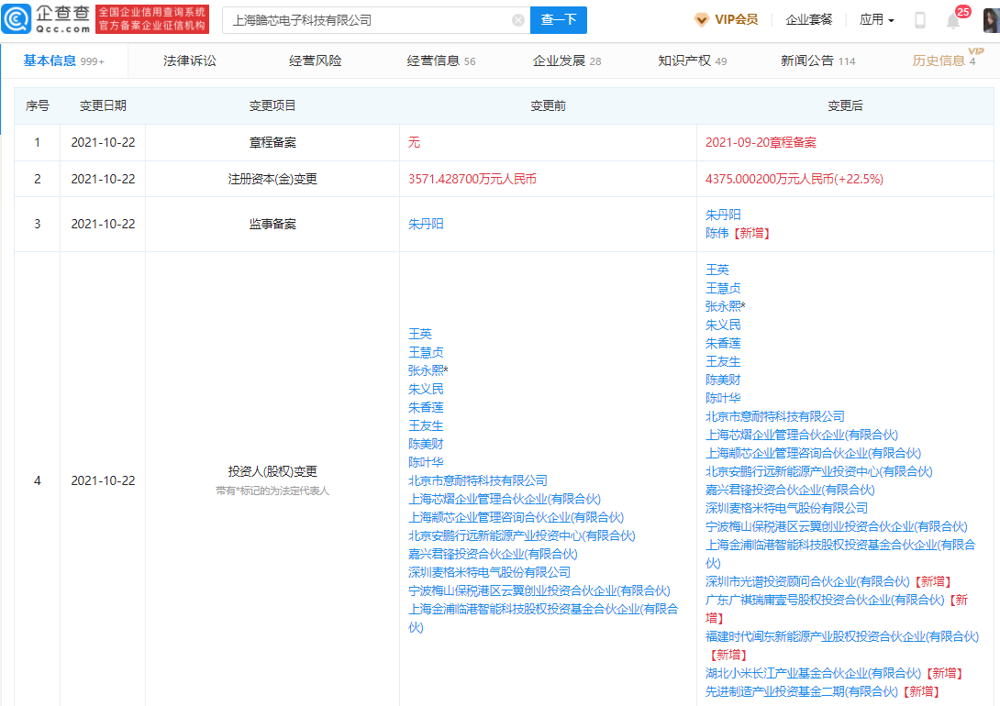Open 福建时代闽东新能源产业股权投资合伙企业 link
The width and height of the screenshot is (1000, 706).
tap(842, 636)
